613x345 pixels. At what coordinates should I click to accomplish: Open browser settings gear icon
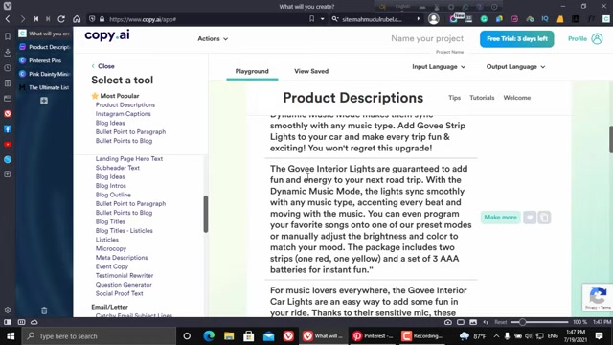coord(8,310)
